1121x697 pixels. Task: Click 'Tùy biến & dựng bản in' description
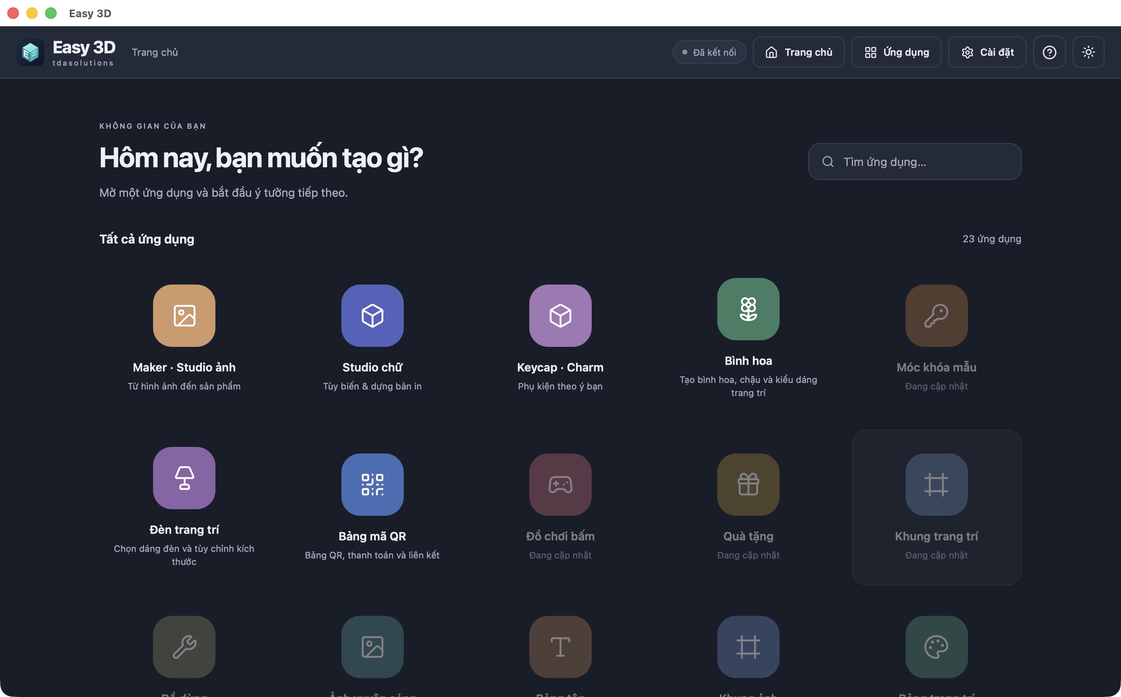372,386
